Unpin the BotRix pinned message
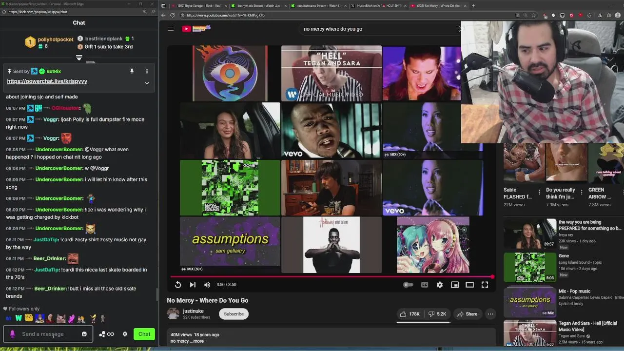 [132, 72]
